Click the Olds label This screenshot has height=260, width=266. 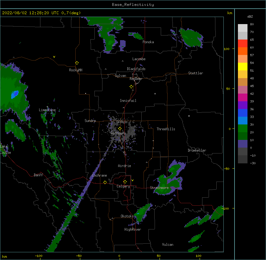(x=120, y=122)
